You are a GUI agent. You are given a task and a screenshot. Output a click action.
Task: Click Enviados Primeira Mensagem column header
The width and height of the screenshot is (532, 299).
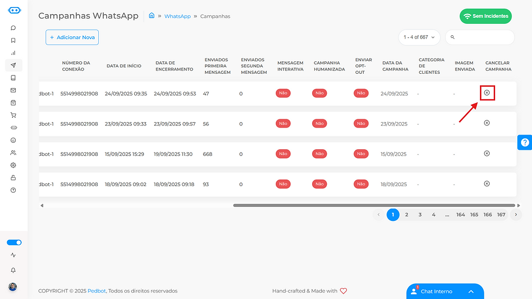[x=218, y=66]
